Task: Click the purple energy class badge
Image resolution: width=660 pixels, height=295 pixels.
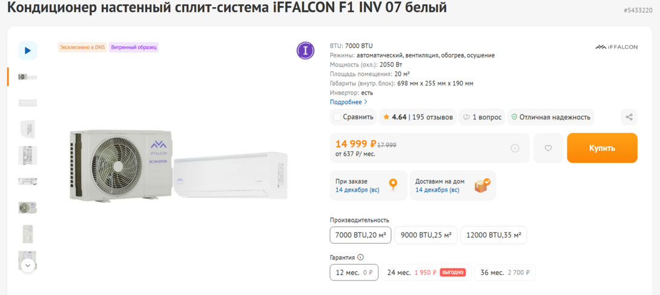Action: [305, 51]
